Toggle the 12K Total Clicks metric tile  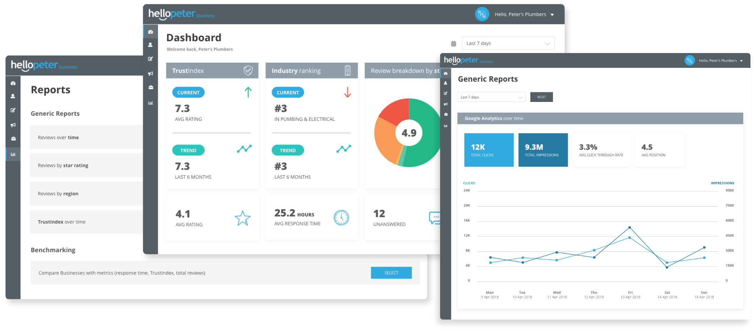click(x=488, y=150)
